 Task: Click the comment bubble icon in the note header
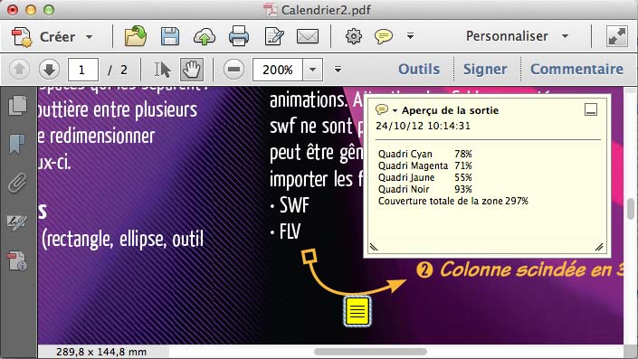click(382, 109)
